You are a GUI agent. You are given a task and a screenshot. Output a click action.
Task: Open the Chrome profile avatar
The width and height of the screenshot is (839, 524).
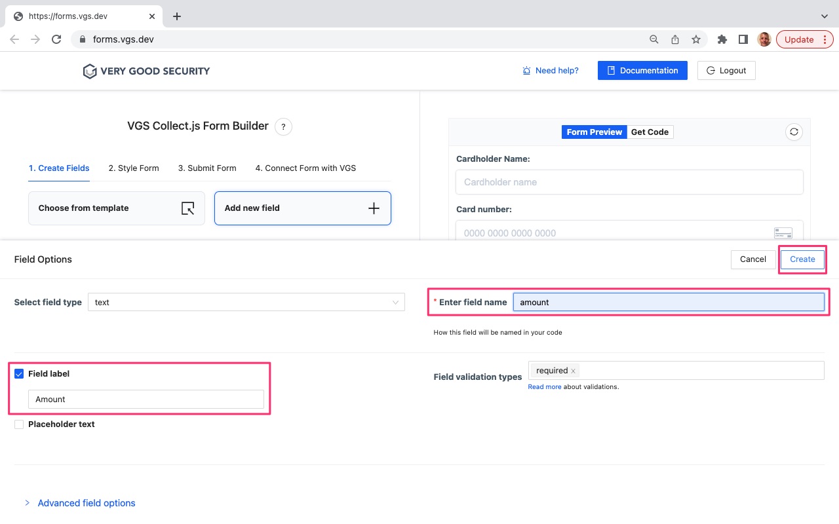[764, 39]
